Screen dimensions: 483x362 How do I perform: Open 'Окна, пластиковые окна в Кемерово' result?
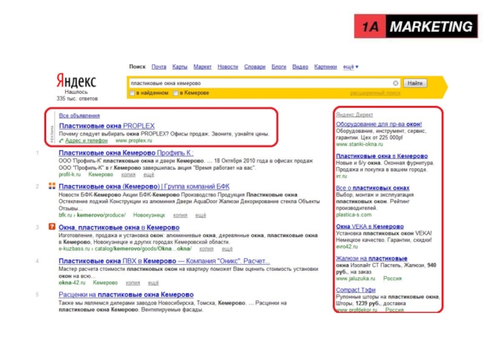[x=119, y=227]
